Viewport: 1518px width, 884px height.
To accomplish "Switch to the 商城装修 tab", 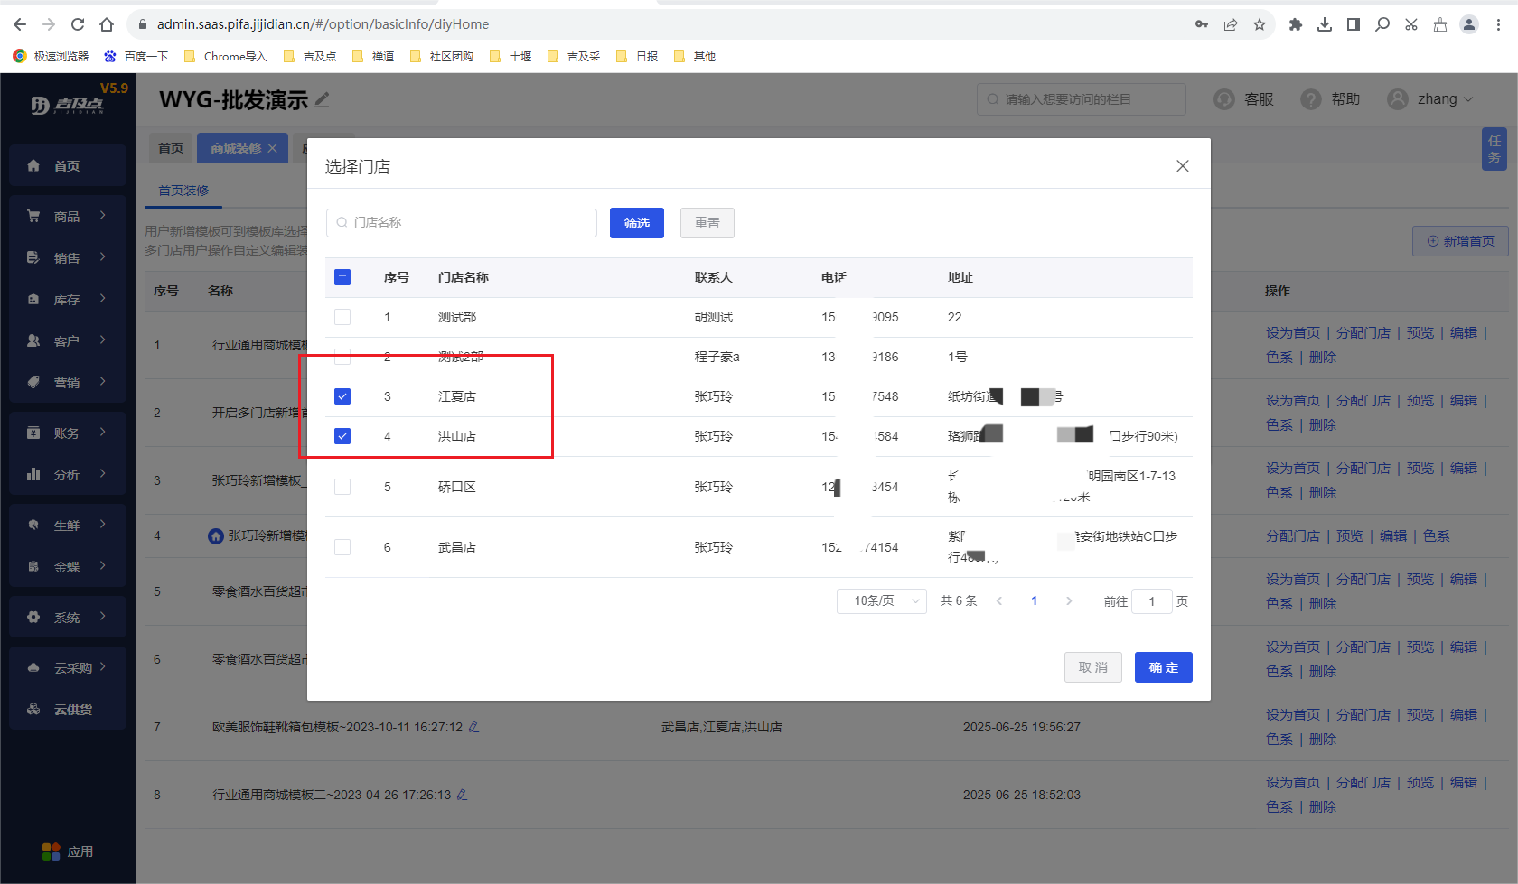I will pos(235,148).
